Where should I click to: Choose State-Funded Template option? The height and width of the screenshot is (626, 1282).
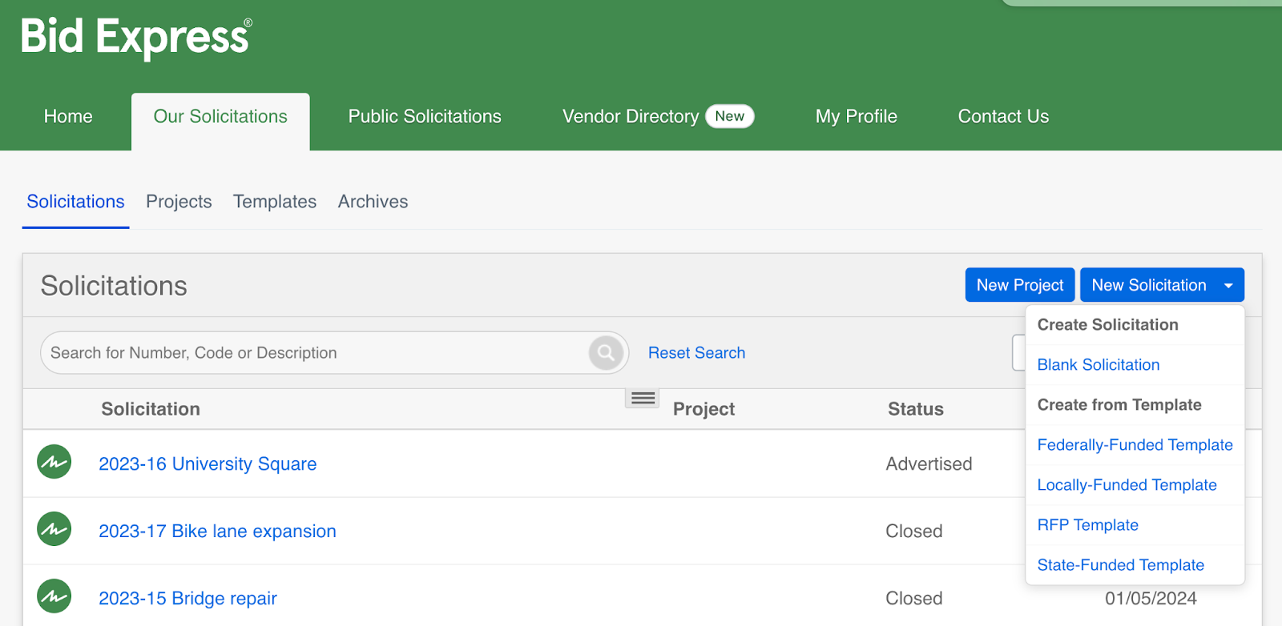[1120, 565]
